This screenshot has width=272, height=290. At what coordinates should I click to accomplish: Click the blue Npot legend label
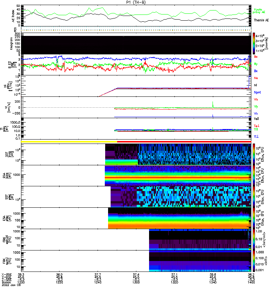257,92
